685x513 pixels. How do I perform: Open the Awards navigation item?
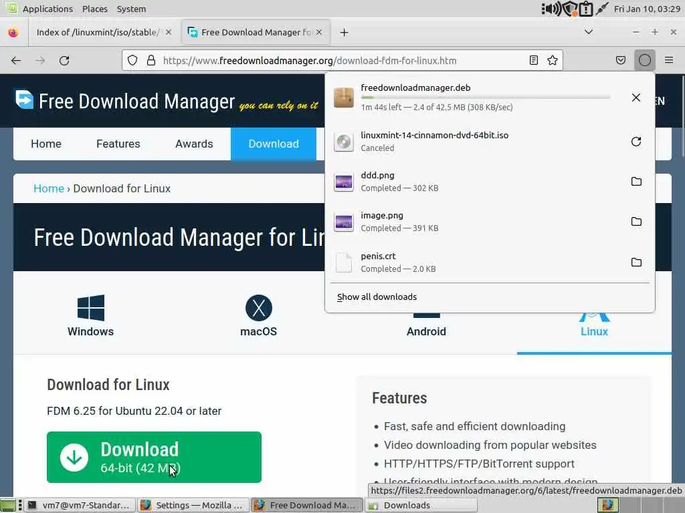pos(194,144)
